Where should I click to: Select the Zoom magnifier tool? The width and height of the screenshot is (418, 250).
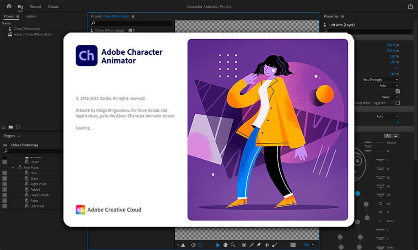click(233, 245)
